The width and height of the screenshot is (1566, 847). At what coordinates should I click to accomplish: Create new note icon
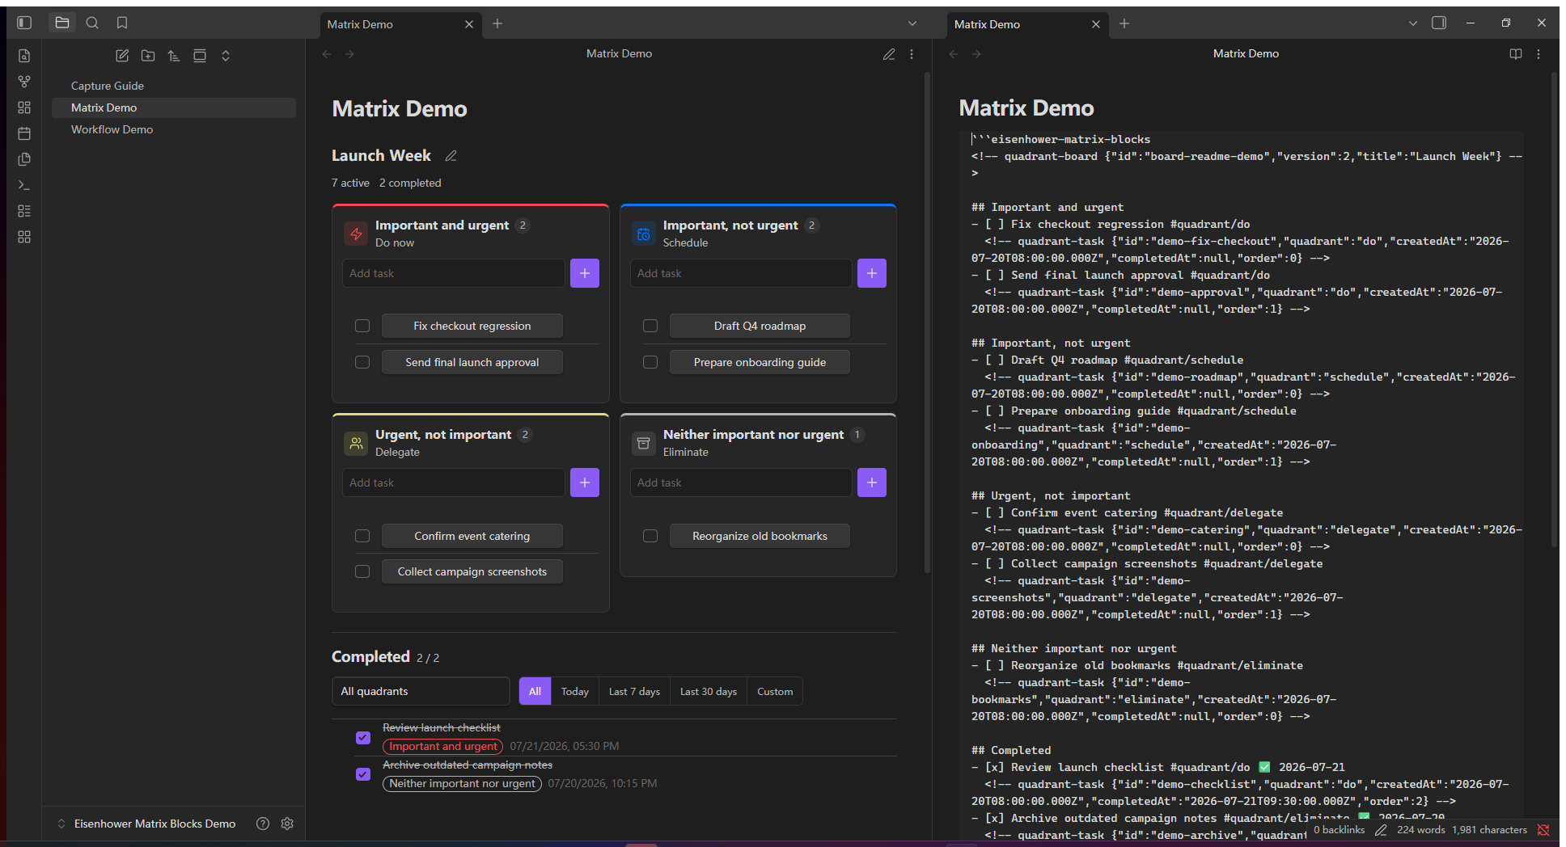(x=122, y=56)
